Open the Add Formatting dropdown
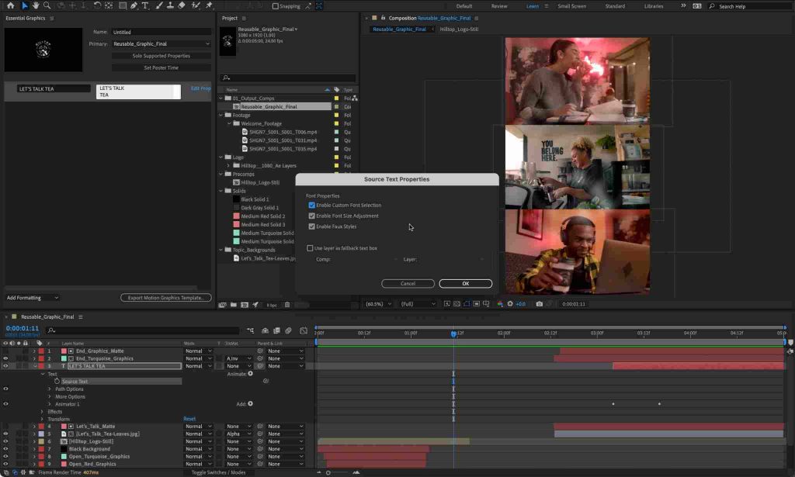Image resolution: width=795 pixels, height=477 pixels. point(33,298)
